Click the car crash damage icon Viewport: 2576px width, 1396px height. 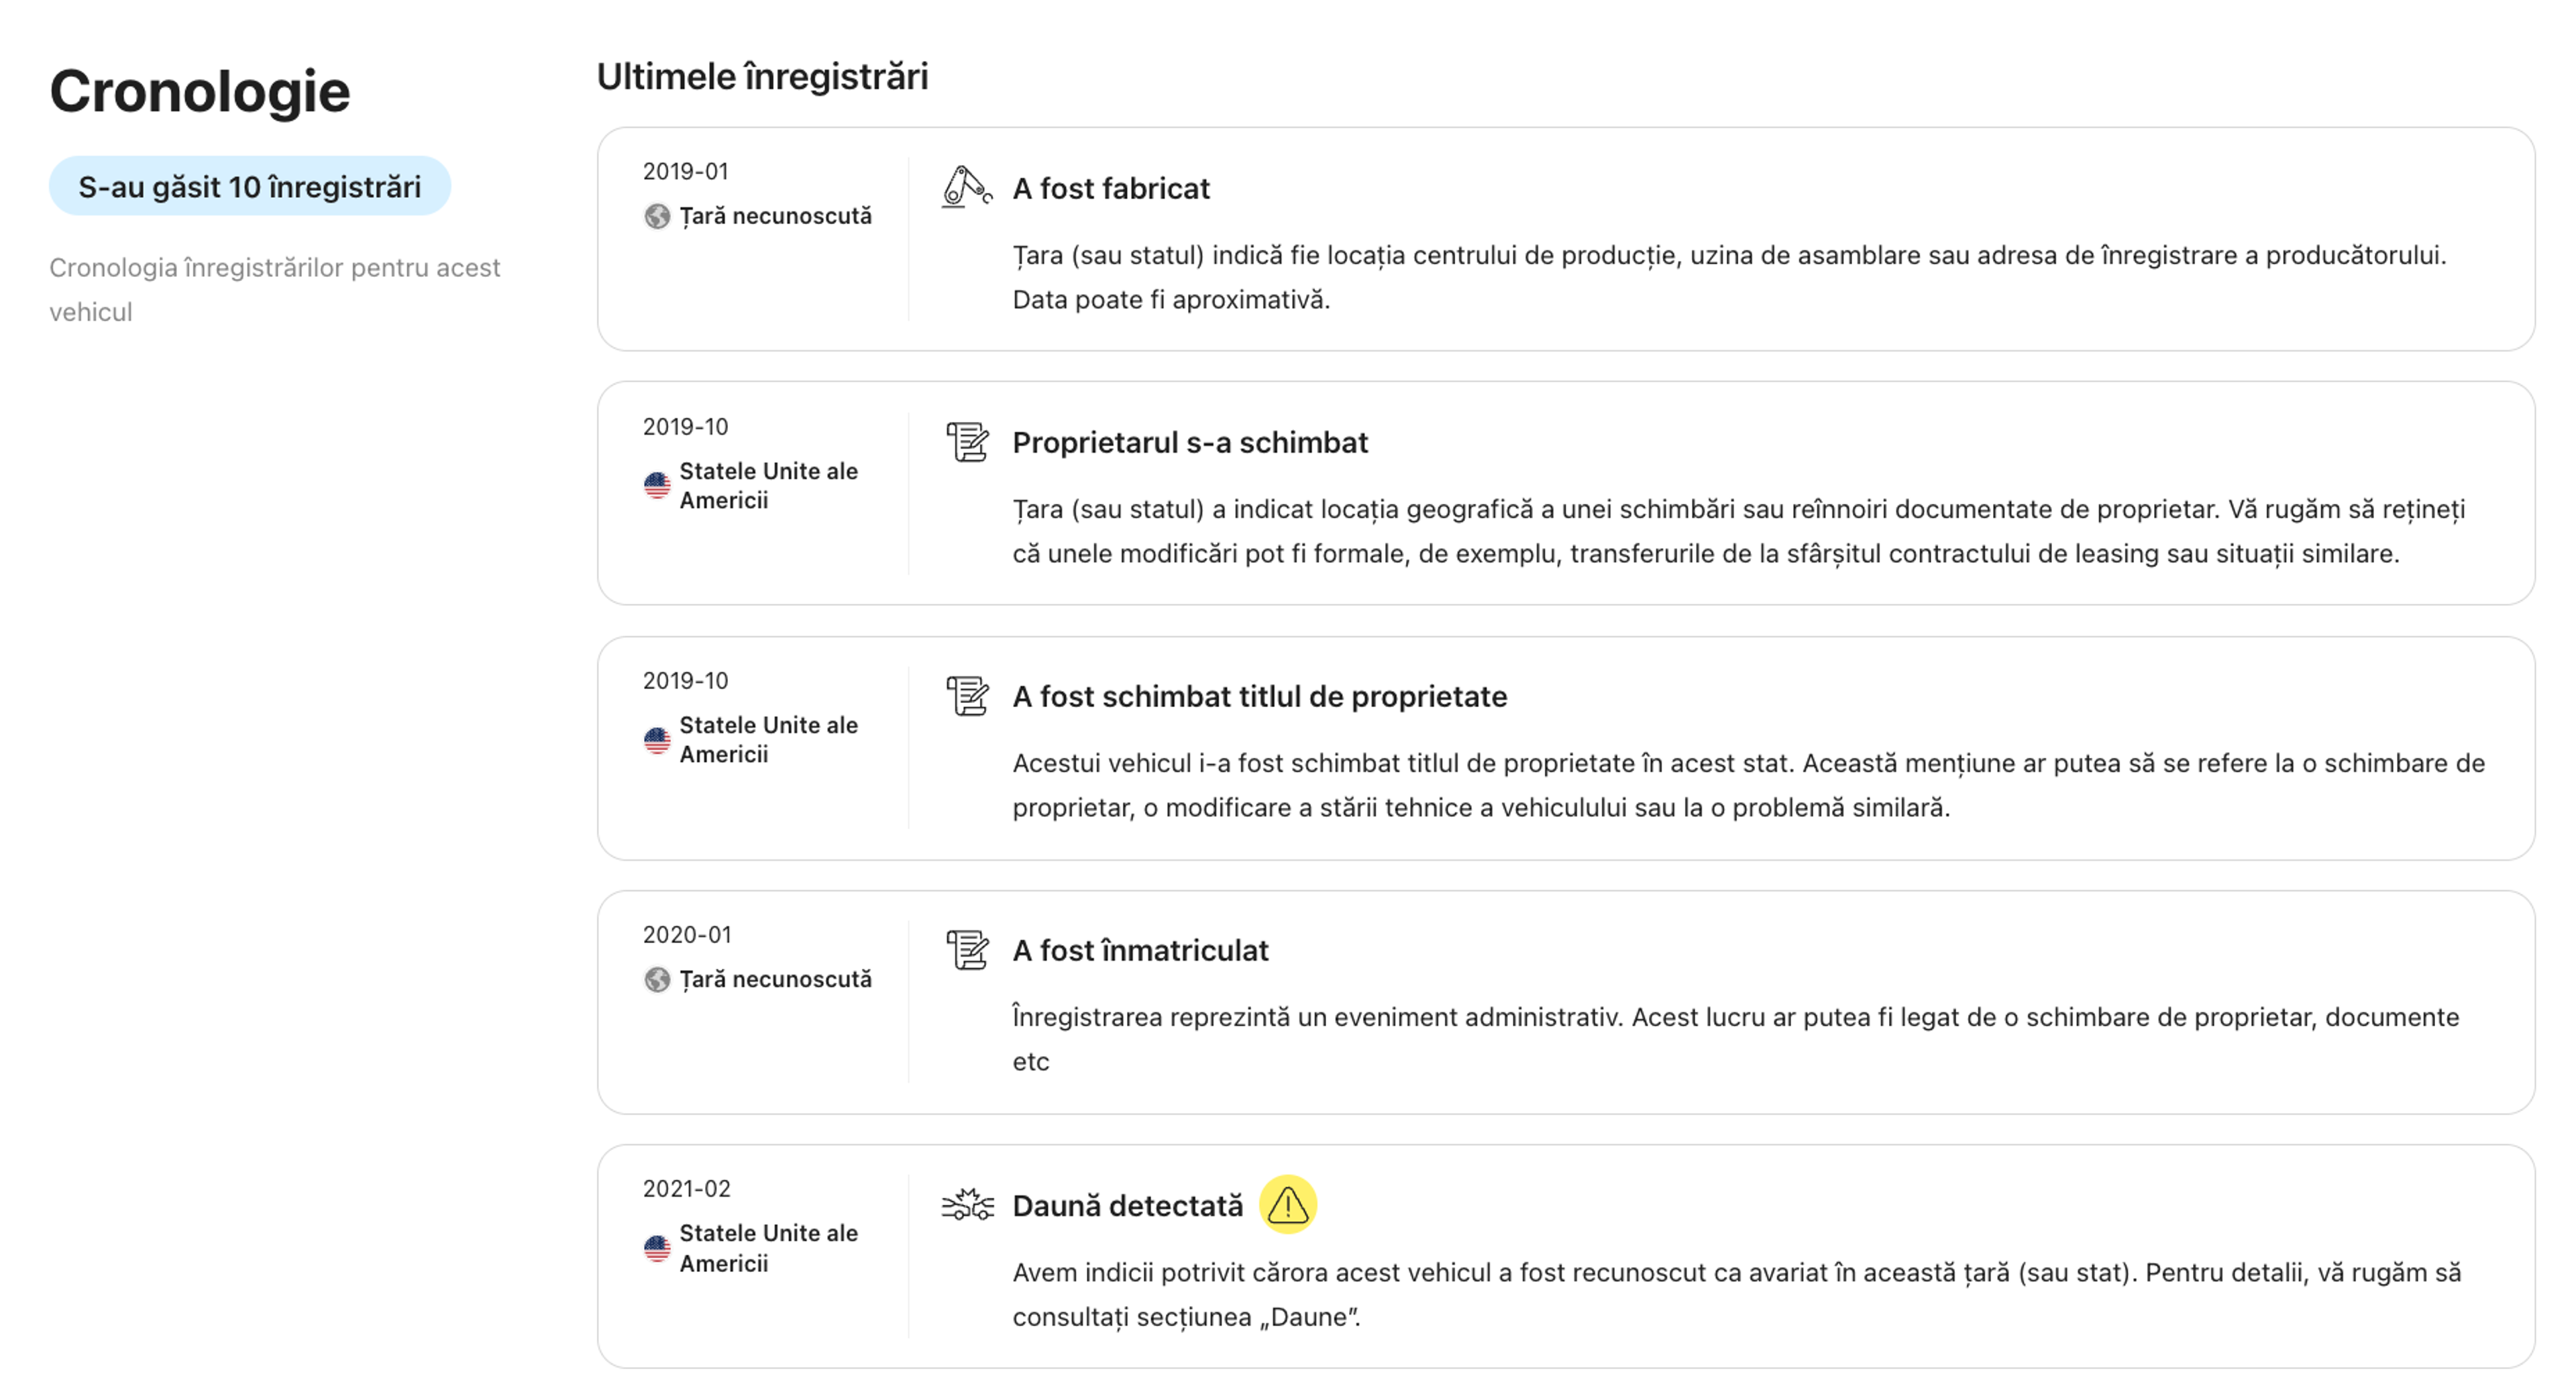[967, 1204]
